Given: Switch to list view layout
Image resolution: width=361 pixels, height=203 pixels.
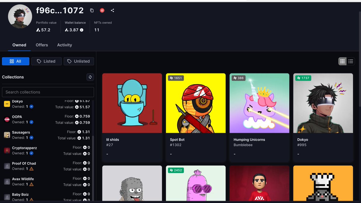Looking at the screenshot, I should coord(350,61).
